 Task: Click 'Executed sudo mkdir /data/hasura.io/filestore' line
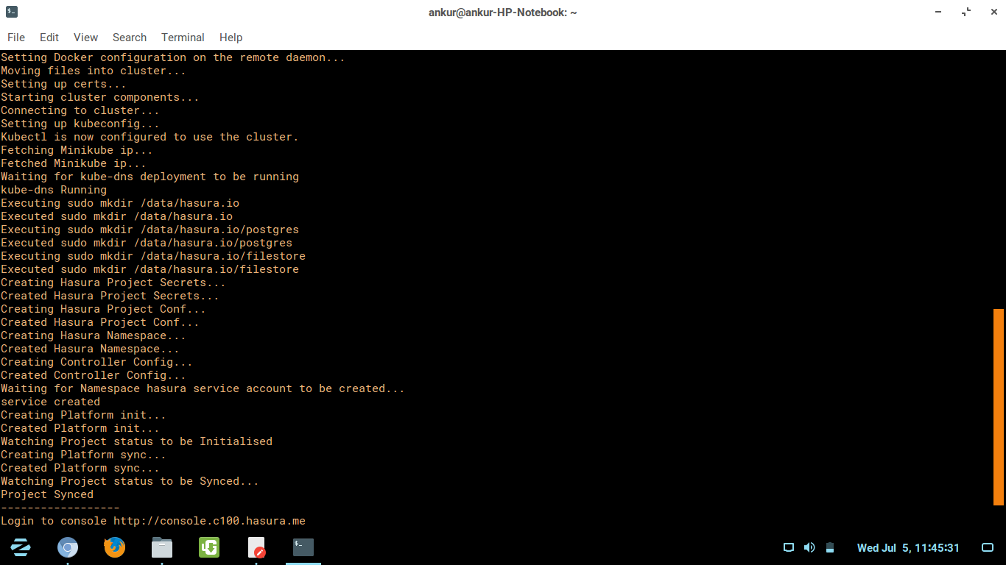tap(150, 269)
